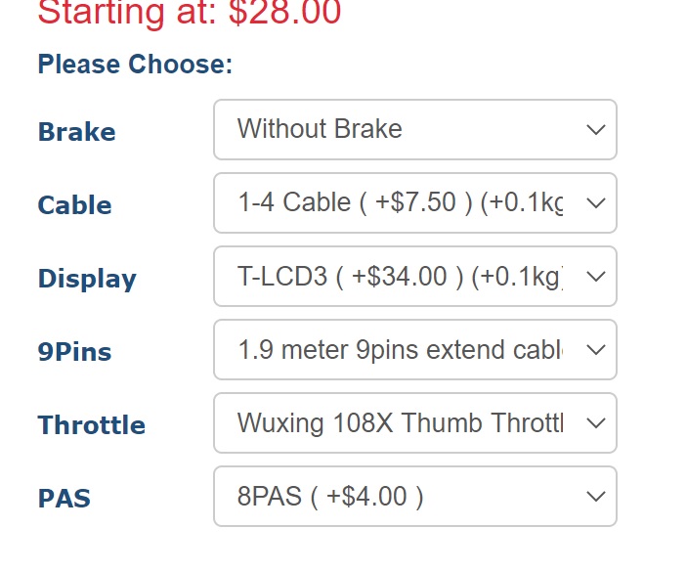This screenshot has height=572, width=687.
Task: Click the chevron arrow in Throttle selector
Action: tap(595, 423)
